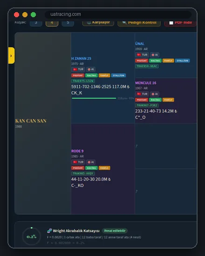Click RACING badge under ÜNAL
This screenshot has height=256, width=205.
(155, 61)
